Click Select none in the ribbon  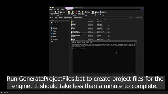(103, 13)
